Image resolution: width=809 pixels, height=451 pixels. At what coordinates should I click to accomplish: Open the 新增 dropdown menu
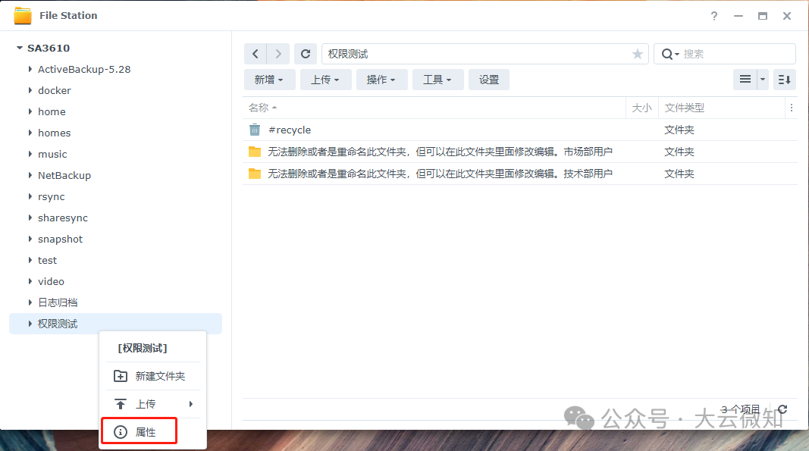click(x=269, y=79)
